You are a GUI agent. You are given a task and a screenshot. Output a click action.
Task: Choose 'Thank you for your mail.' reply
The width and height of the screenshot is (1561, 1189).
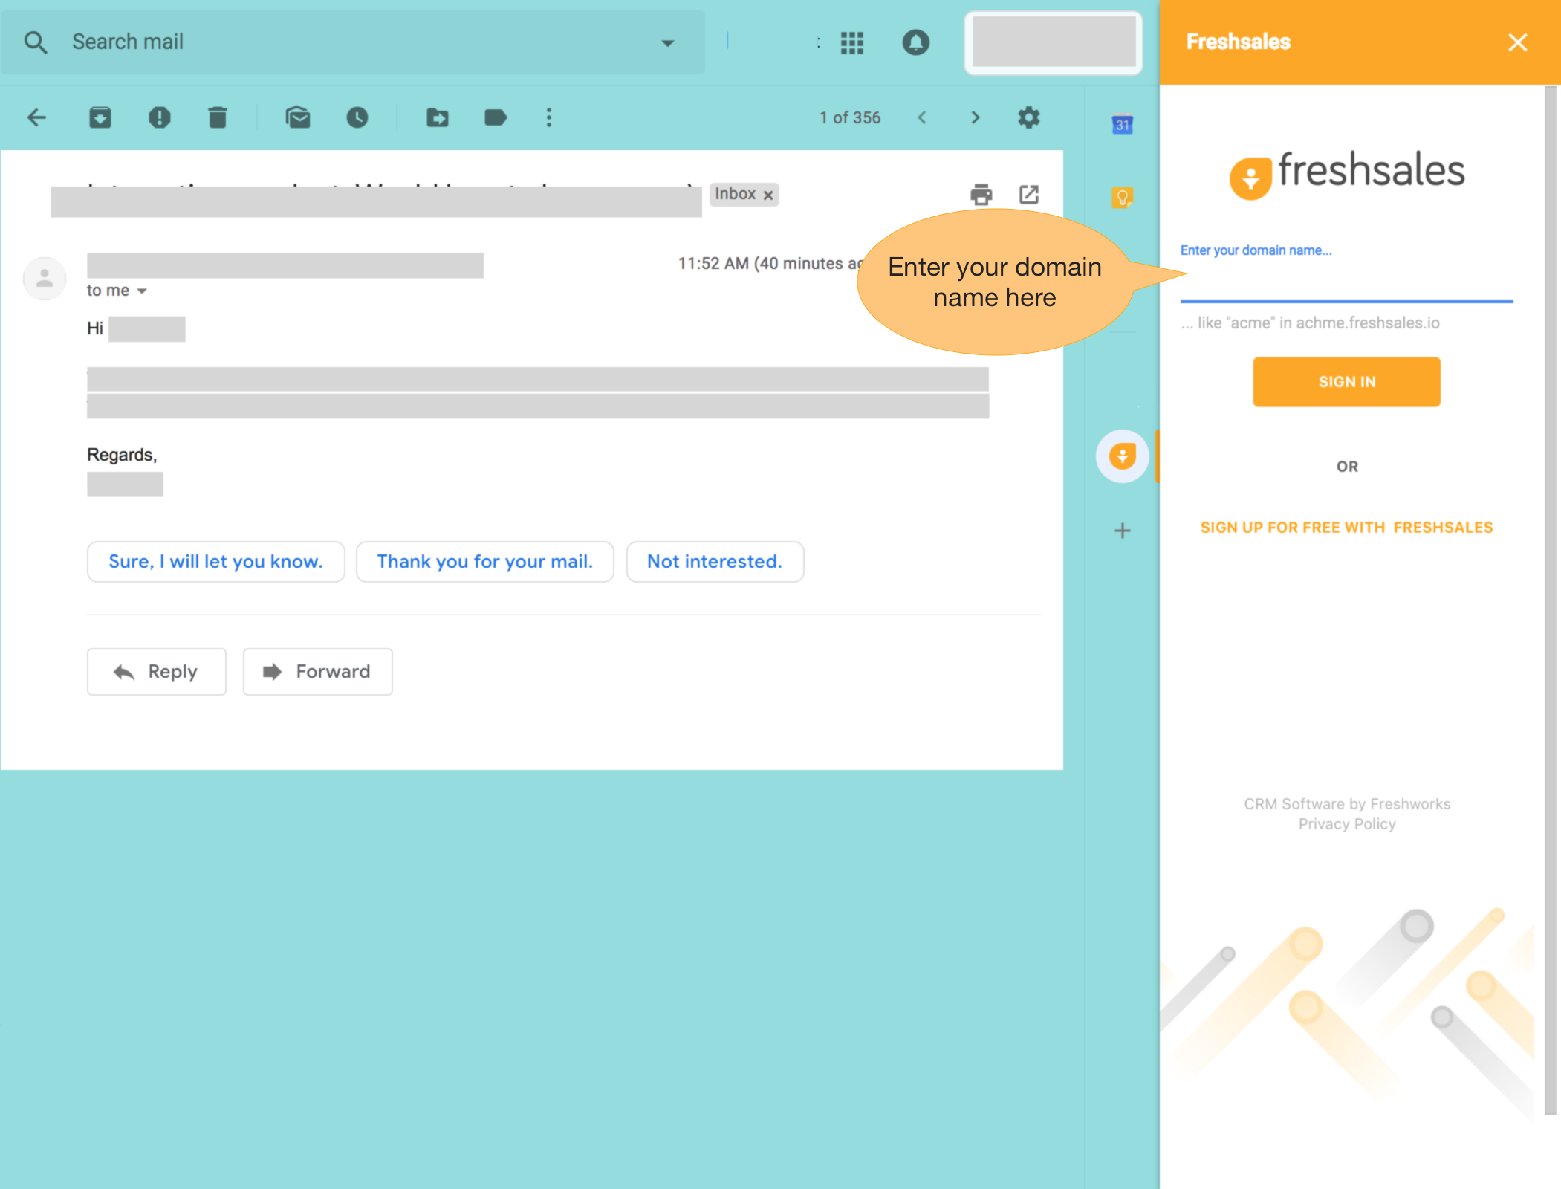tap(484, 562)
